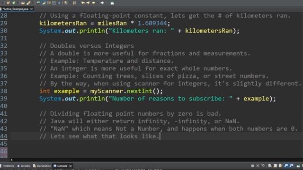Click myScanner on line 38

pos(107,91)
